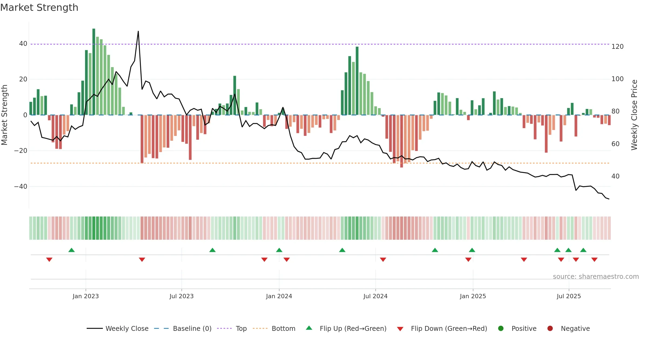Click the flip-down marker just after Jul 2024
This screenshot has width=648, height=364.
coord(383,259)
